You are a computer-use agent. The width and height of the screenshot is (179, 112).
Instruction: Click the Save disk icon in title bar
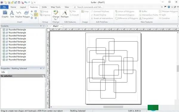click(x=19, y=2)
